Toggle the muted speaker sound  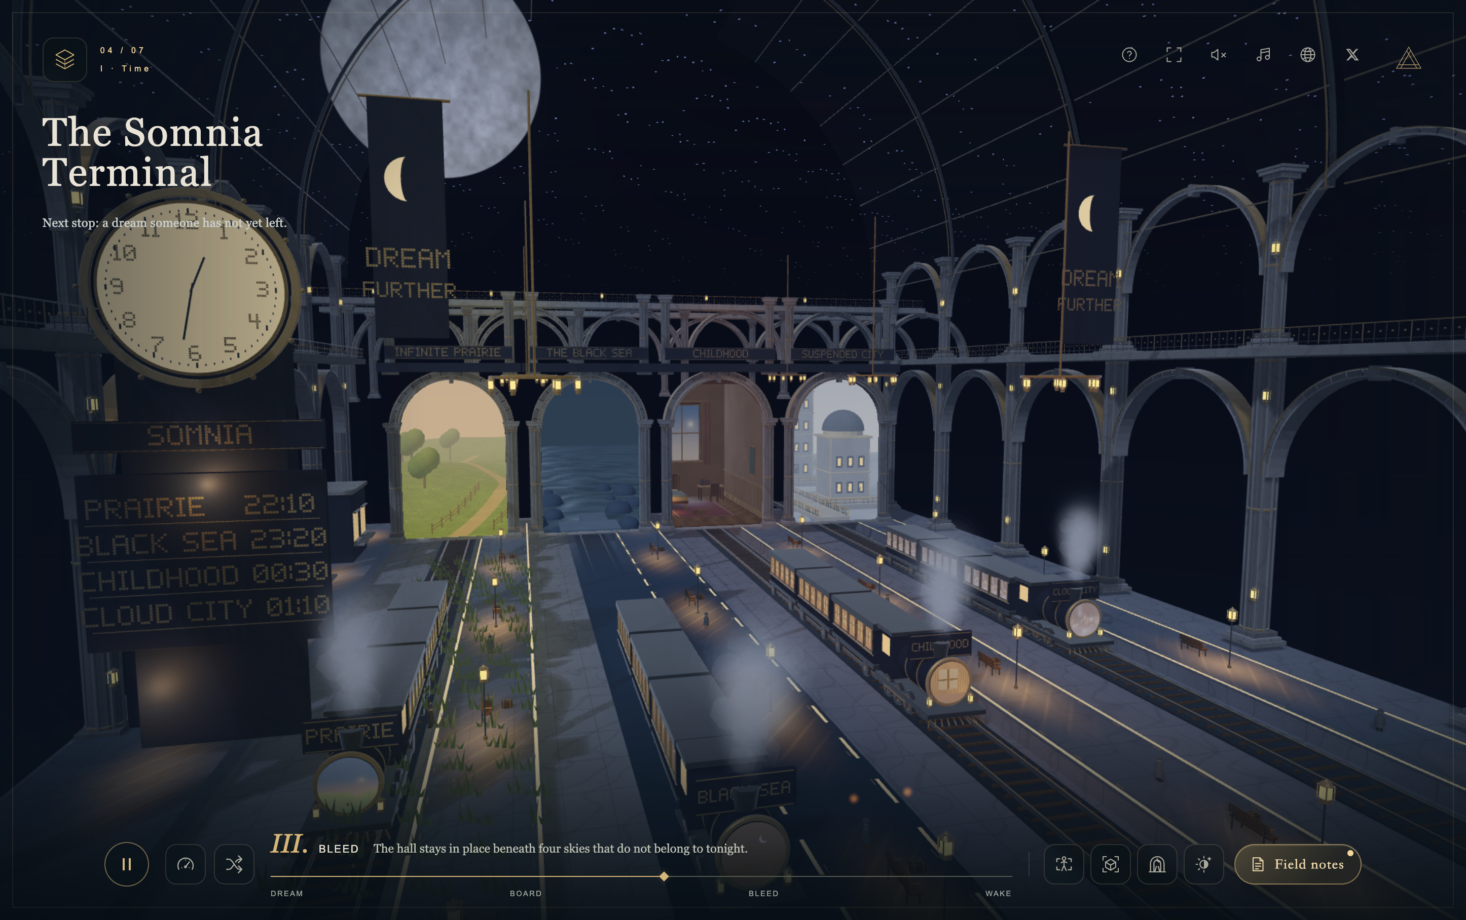coord(1218,55)
